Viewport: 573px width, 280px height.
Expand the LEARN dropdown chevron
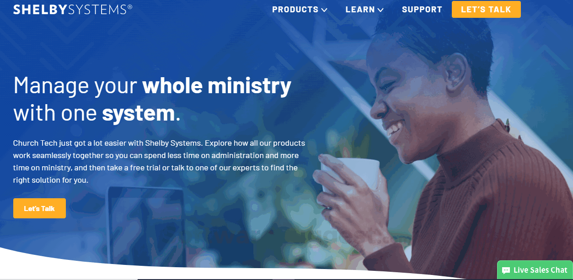[x=380, y=10]
